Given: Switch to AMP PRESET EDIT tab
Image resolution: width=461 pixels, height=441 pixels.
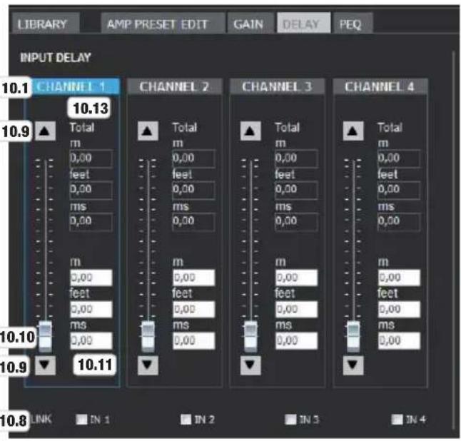Looking at the screenshot, I should pyautogui.click(x=163, y=24).
